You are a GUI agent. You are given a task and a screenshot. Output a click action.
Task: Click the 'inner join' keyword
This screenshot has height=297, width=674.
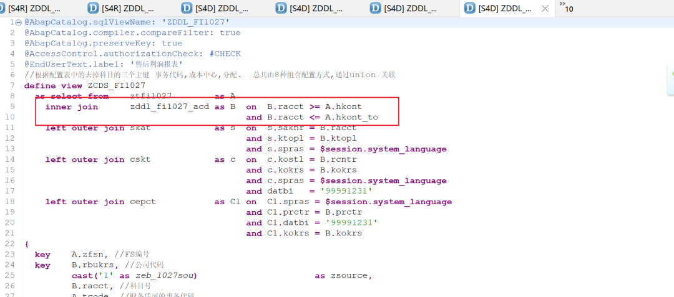click(72, 106)
